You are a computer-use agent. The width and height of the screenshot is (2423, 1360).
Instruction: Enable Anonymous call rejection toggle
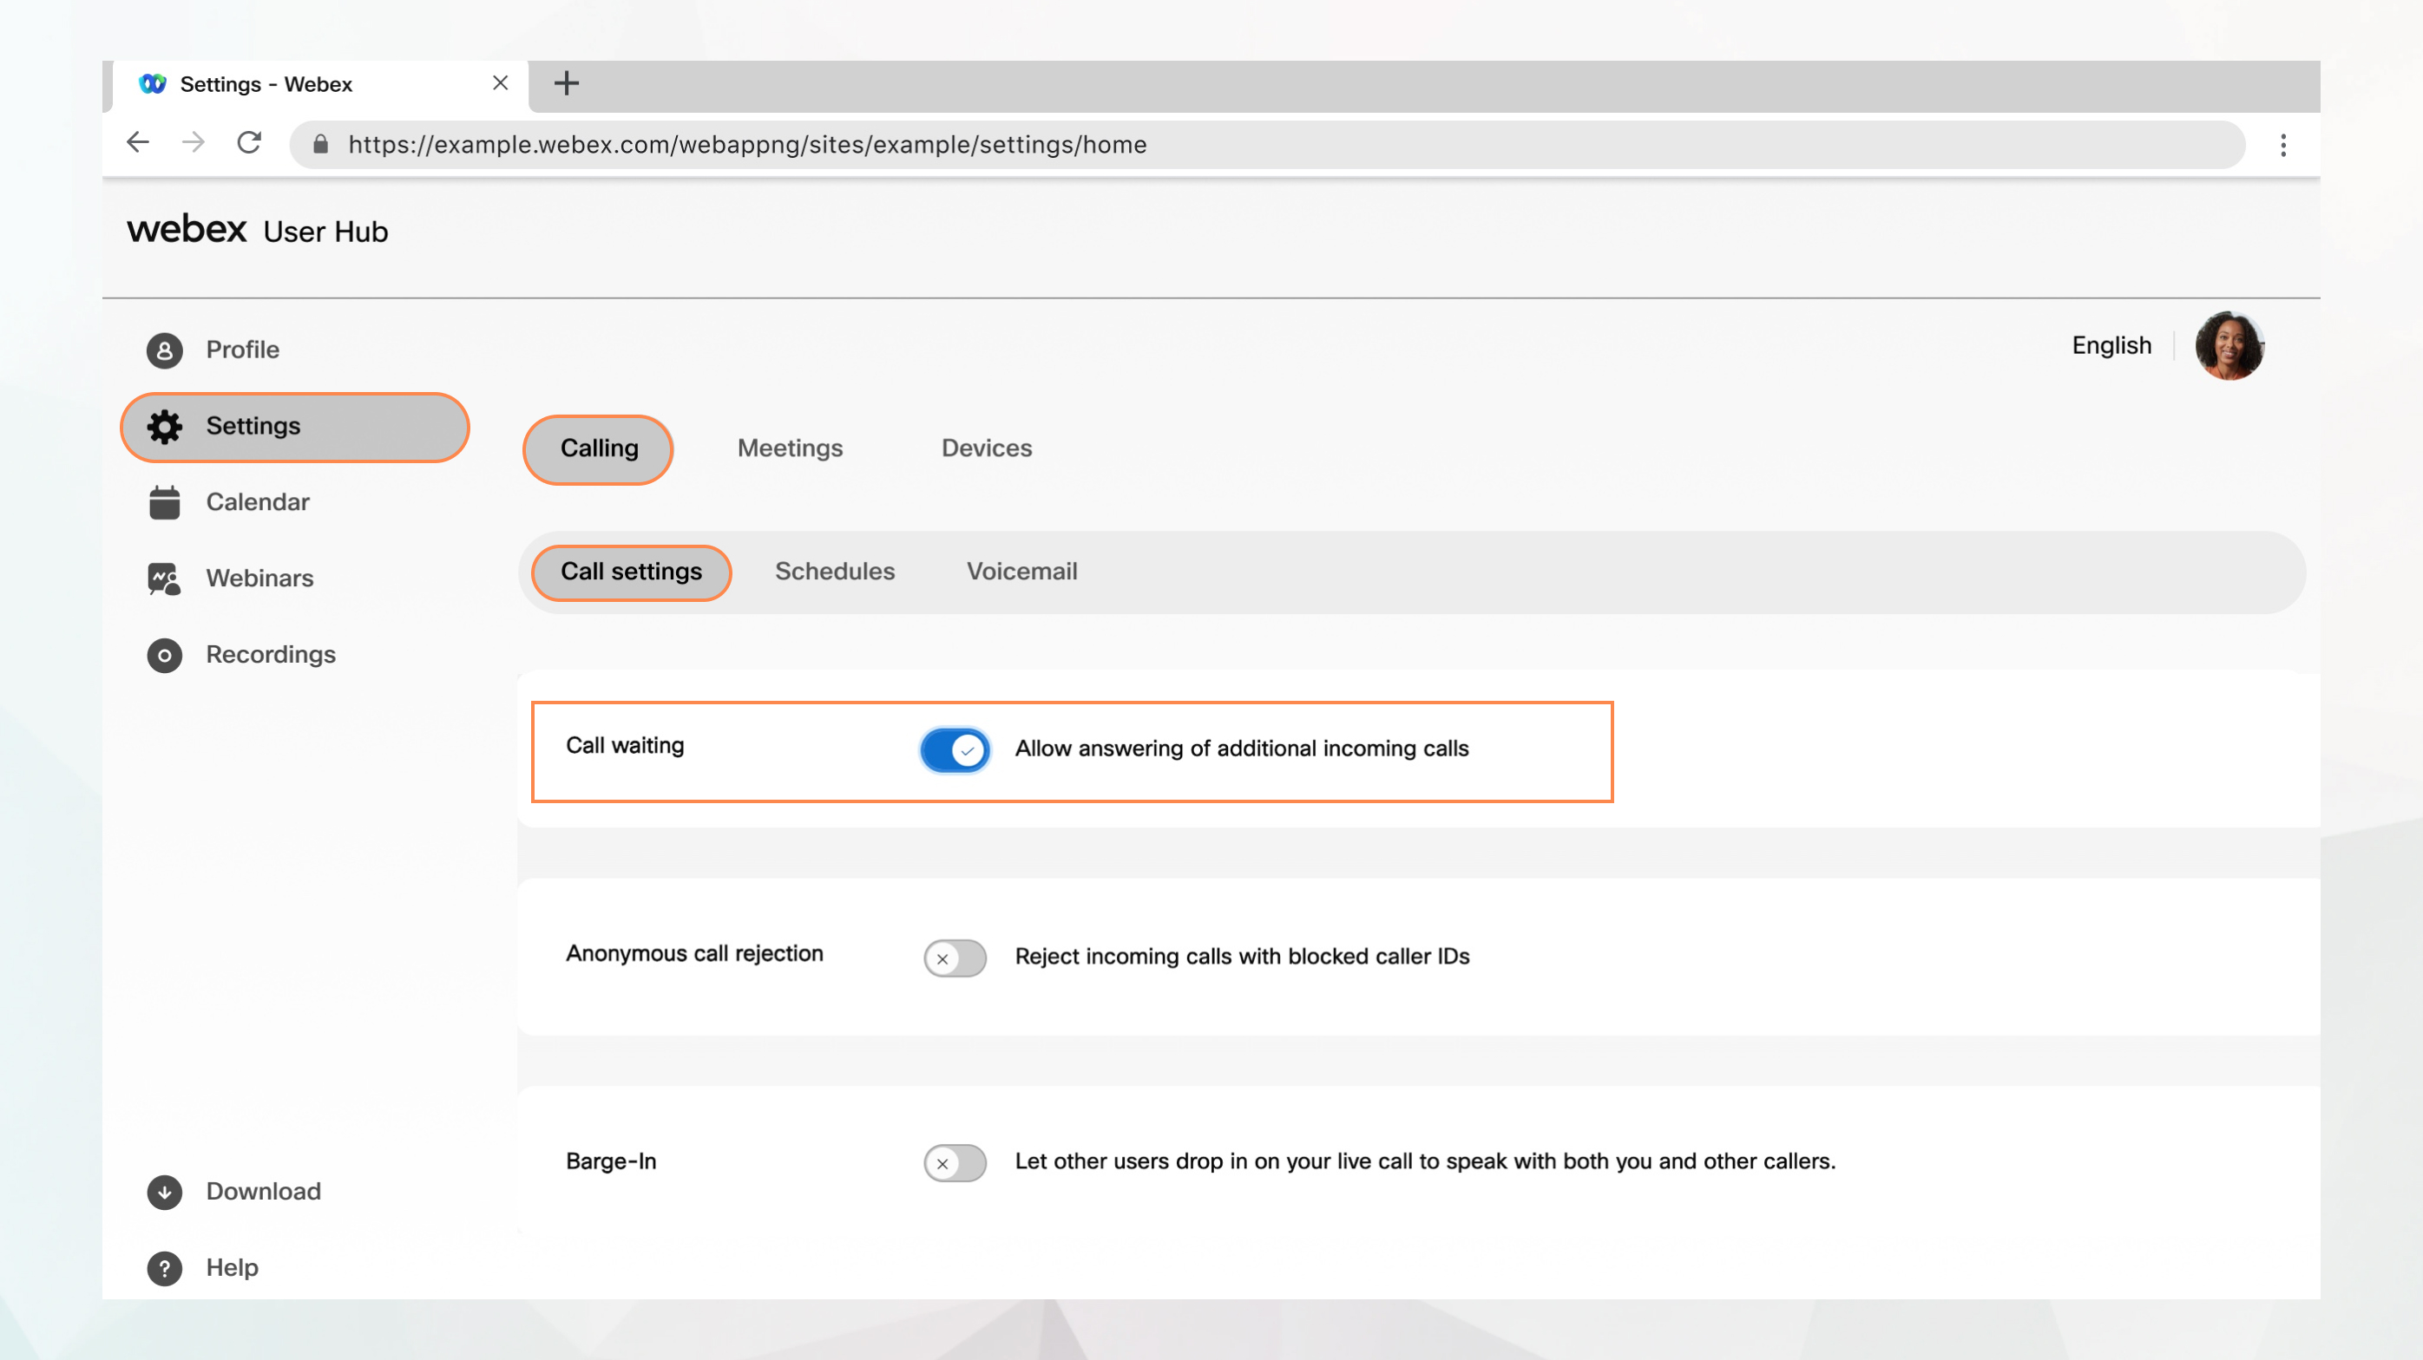955,958
